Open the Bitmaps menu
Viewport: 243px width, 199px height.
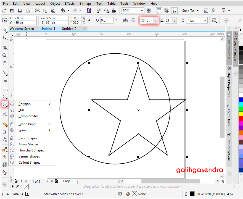pos(85,3)
